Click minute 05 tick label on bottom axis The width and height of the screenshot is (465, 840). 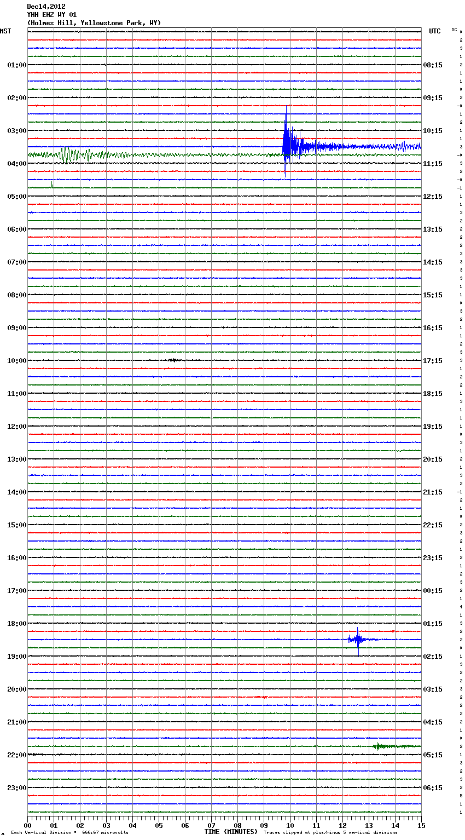(159, 825)
